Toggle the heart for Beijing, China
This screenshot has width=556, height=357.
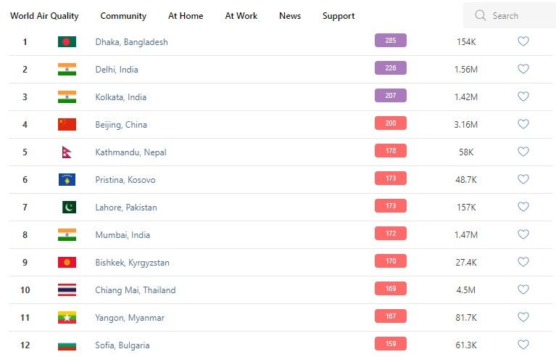[x=523, y=125]
